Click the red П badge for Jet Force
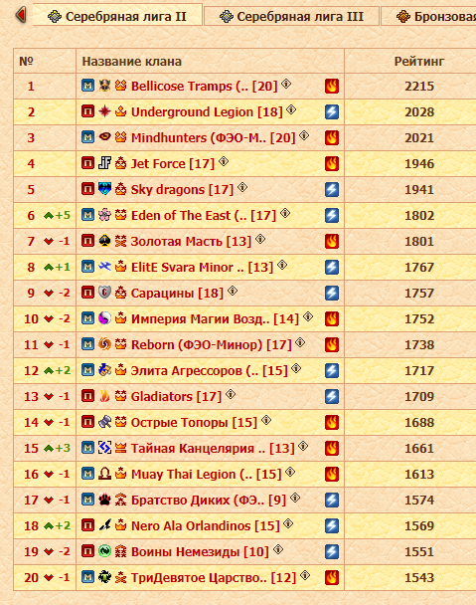Screen dimensions: 476x605 click(87, 163)
